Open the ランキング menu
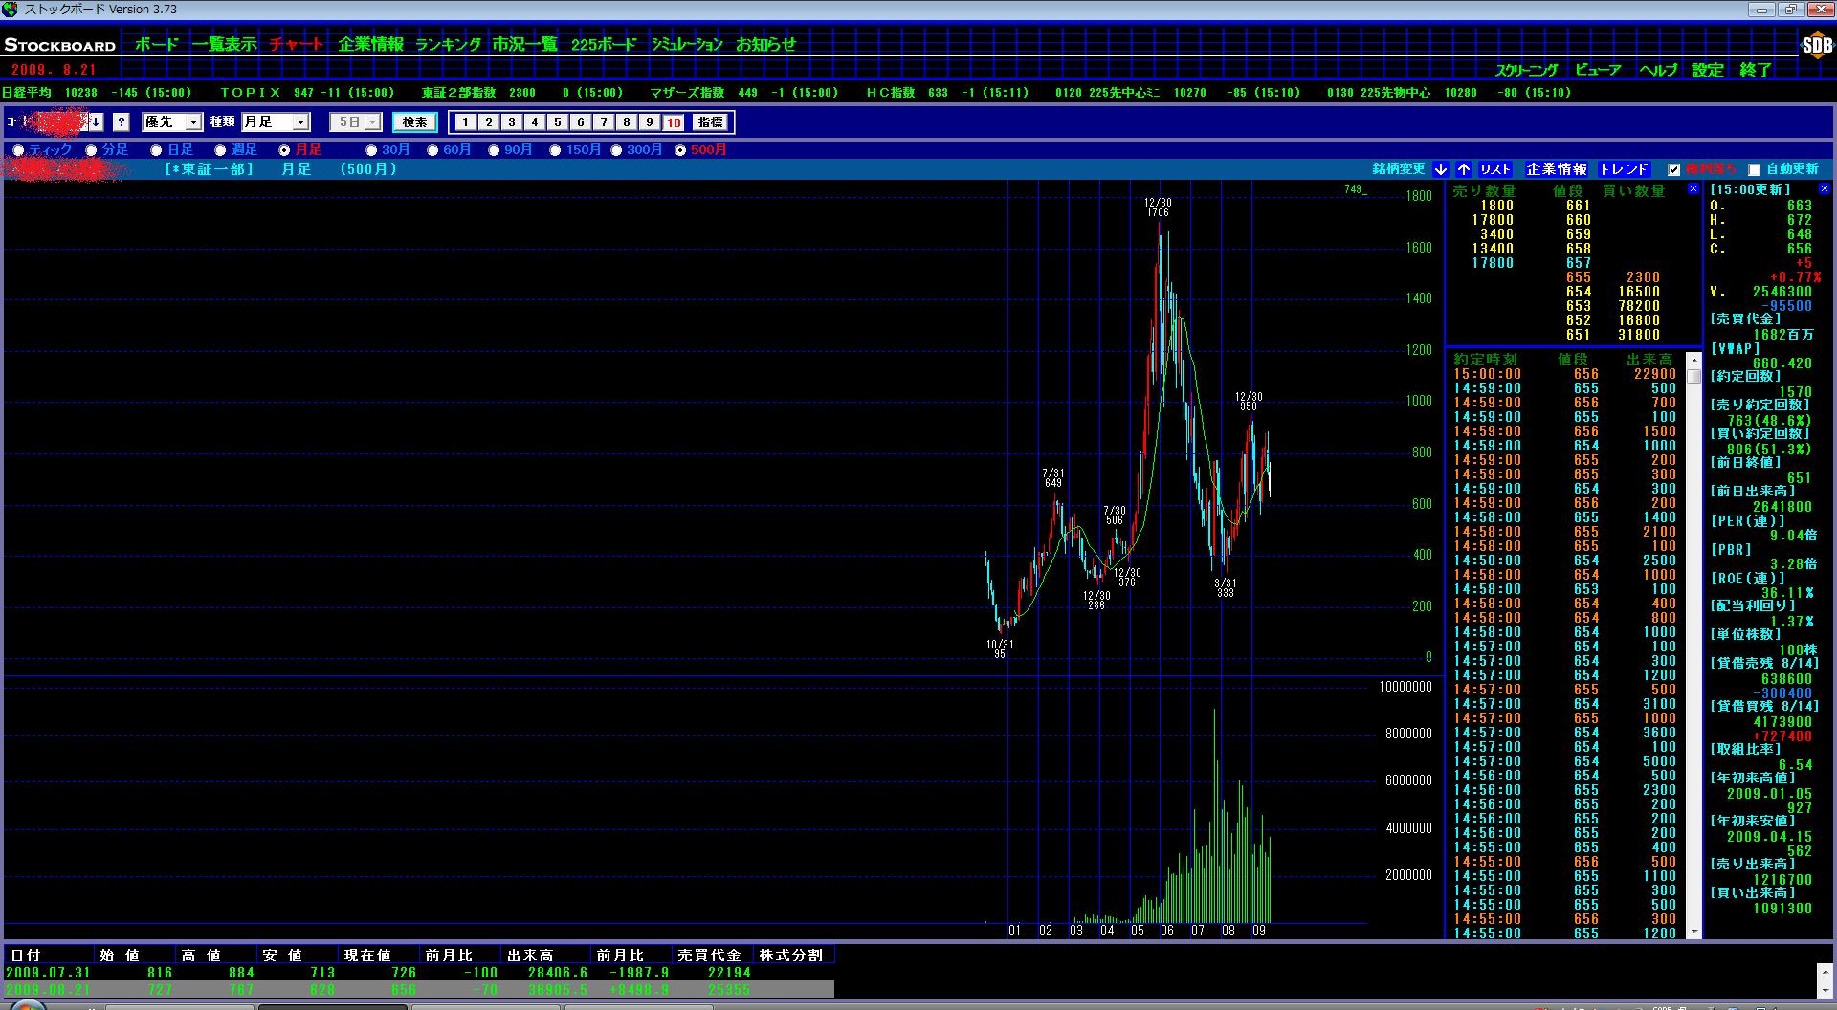Viewport: 1837px width, 1010px height. click(448, 44)
